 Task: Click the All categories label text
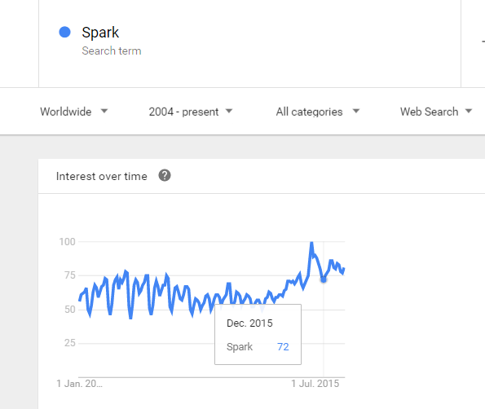tap(309, 112)
